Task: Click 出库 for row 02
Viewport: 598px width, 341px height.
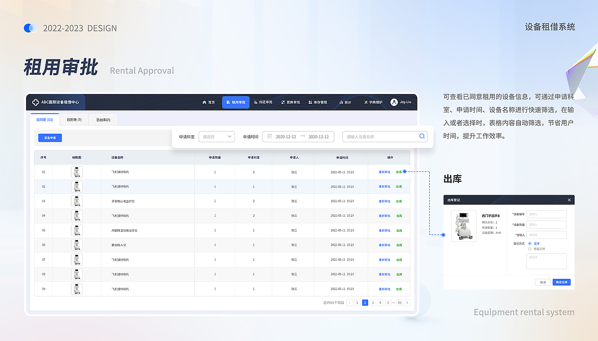Action: click(x=399, y=187)
